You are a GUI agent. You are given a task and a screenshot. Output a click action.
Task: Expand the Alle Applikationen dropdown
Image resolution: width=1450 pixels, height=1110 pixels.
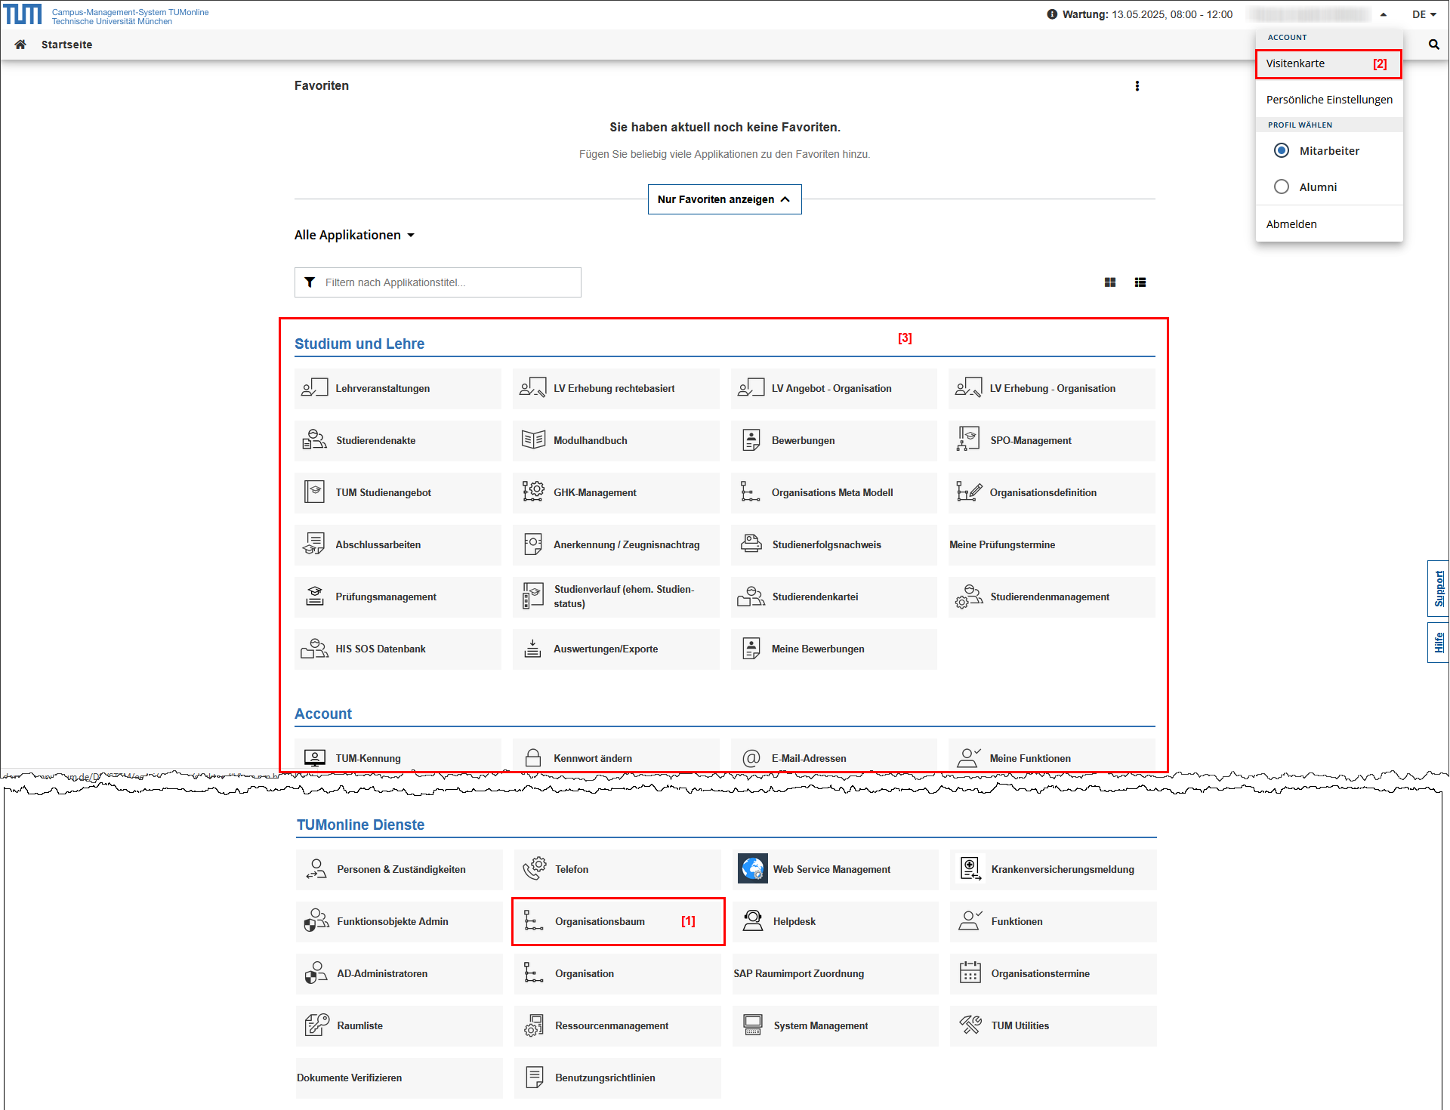(354, 236)
